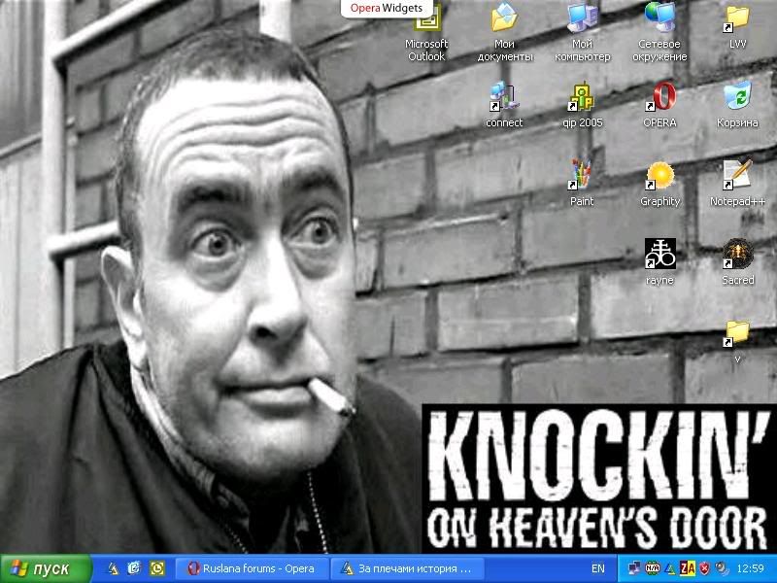Click the first quick launch icon beside пуск
777x583 pixels.
tap(113, 568)
